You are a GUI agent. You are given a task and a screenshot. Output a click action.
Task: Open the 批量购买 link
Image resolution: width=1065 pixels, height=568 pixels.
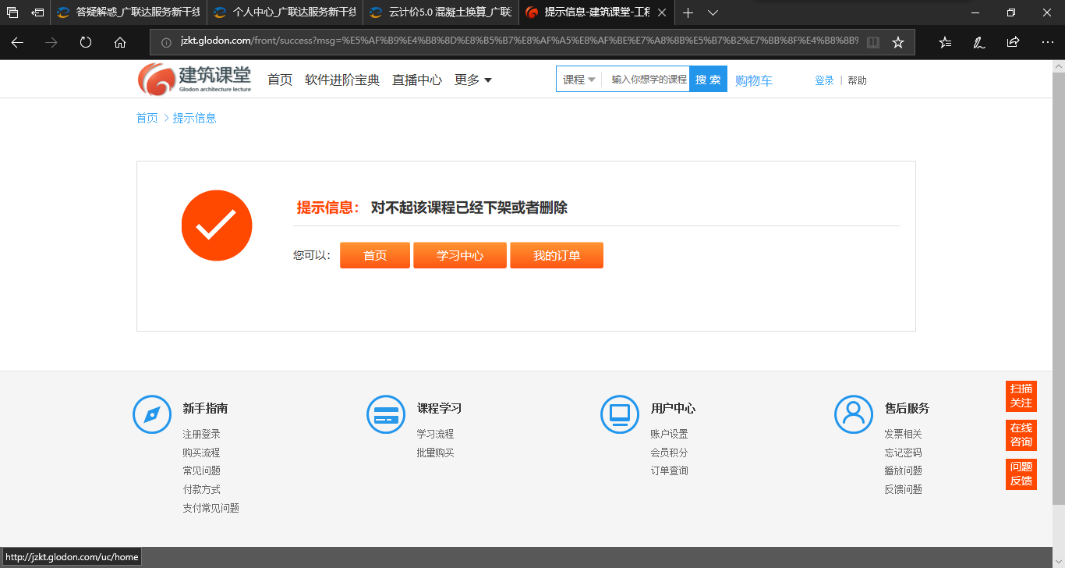(x=436, y=453)
